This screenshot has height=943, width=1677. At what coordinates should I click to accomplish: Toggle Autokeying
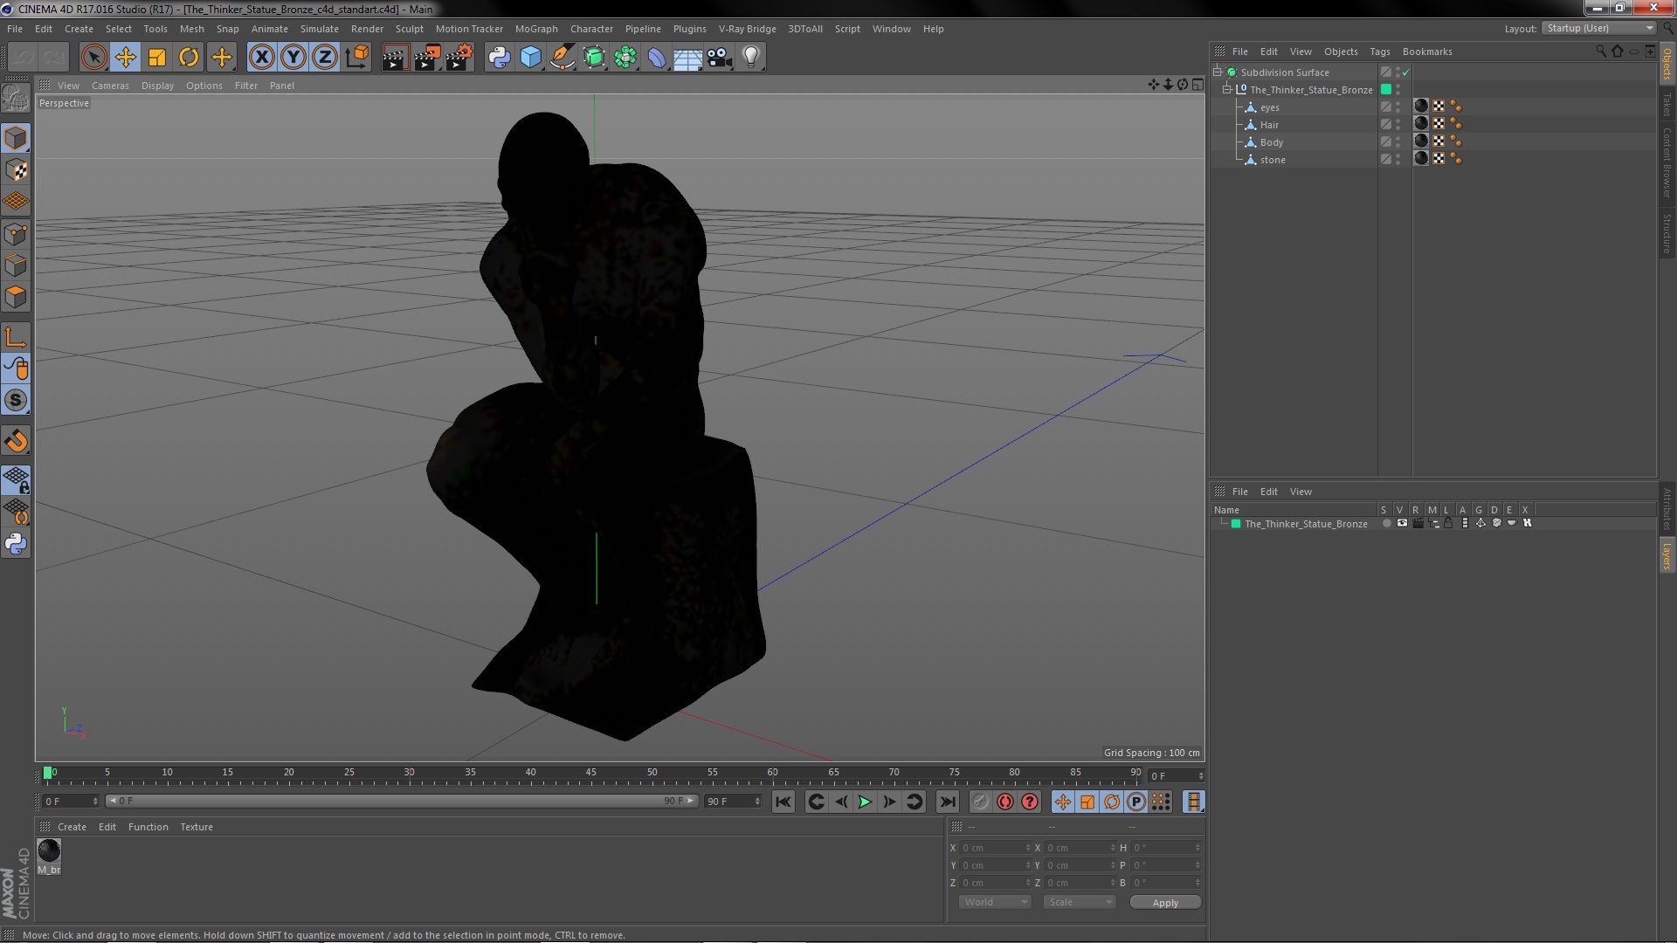(1005, 802)
